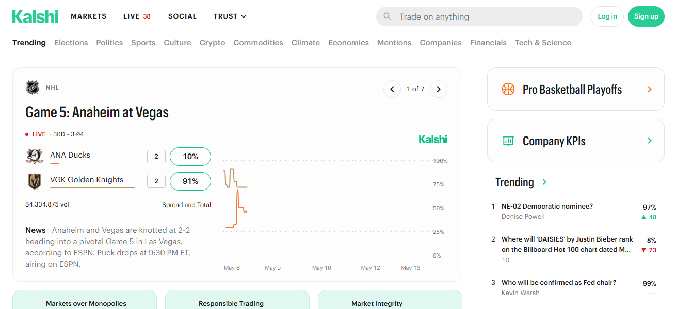677x309 pixels.
Task: Click the basketball icon in Pro Basketball Playoffs
Action: point(508,89)
